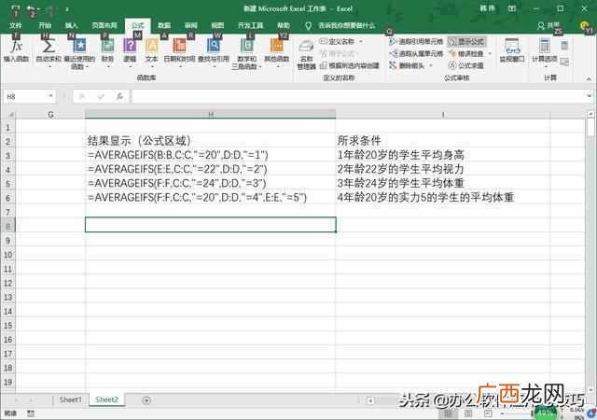
Task: Click the Calculate Now icon
Action: click(564, 46)
